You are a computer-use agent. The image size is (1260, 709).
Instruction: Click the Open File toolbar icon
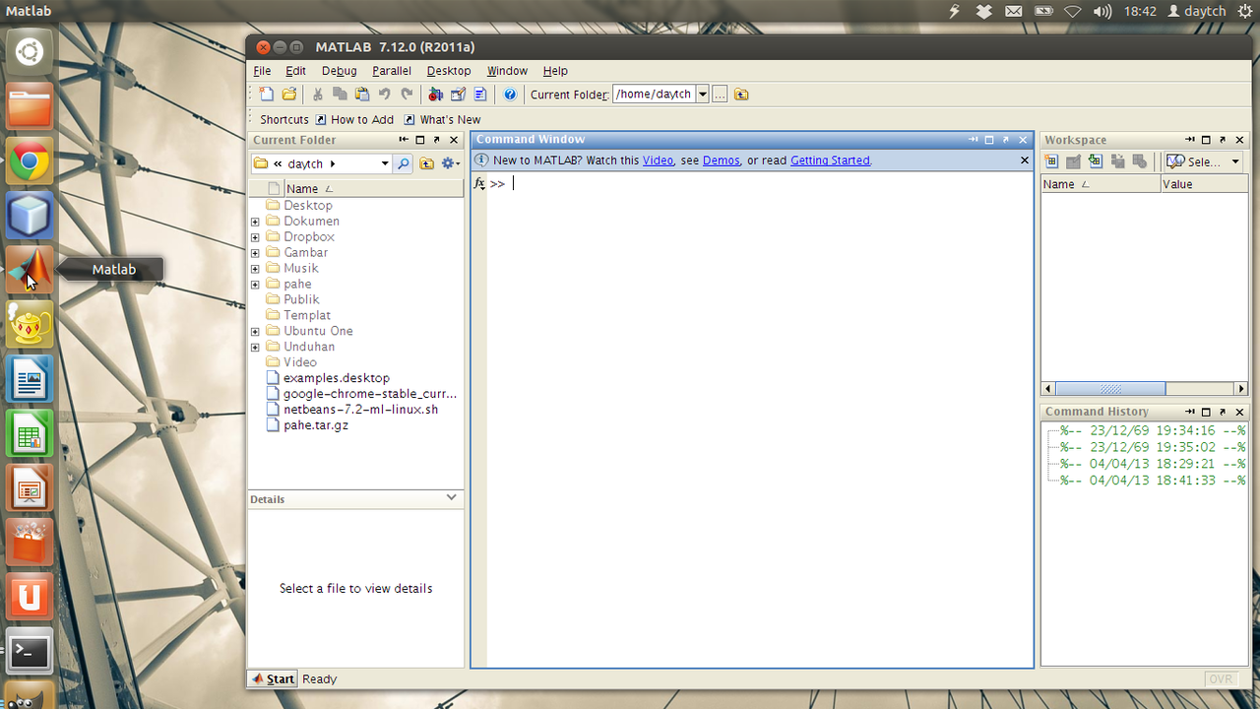click(289, 95)
